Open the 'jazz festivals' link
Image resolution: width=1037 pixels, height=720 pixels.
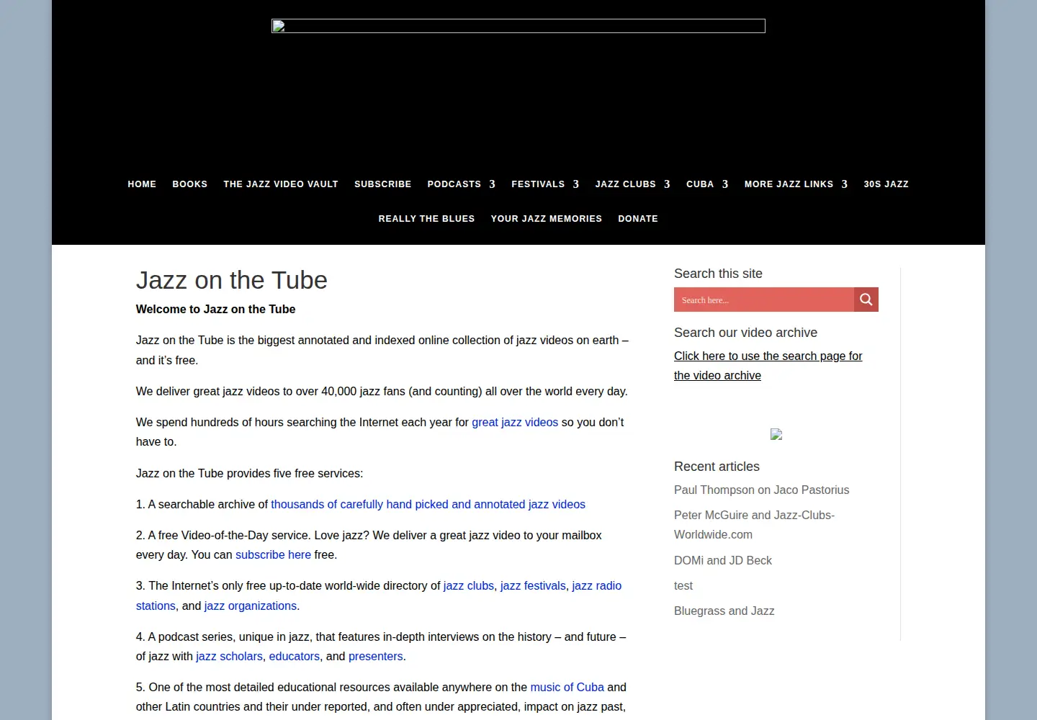click(533, 585)
